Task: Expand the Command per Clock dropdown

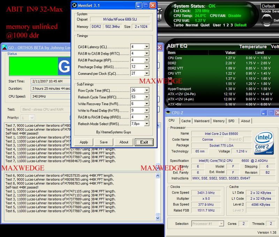Action: point(146,73)
